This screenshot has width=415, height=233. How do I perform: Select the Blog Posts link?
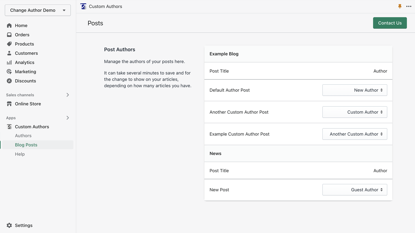coord(26,145)
